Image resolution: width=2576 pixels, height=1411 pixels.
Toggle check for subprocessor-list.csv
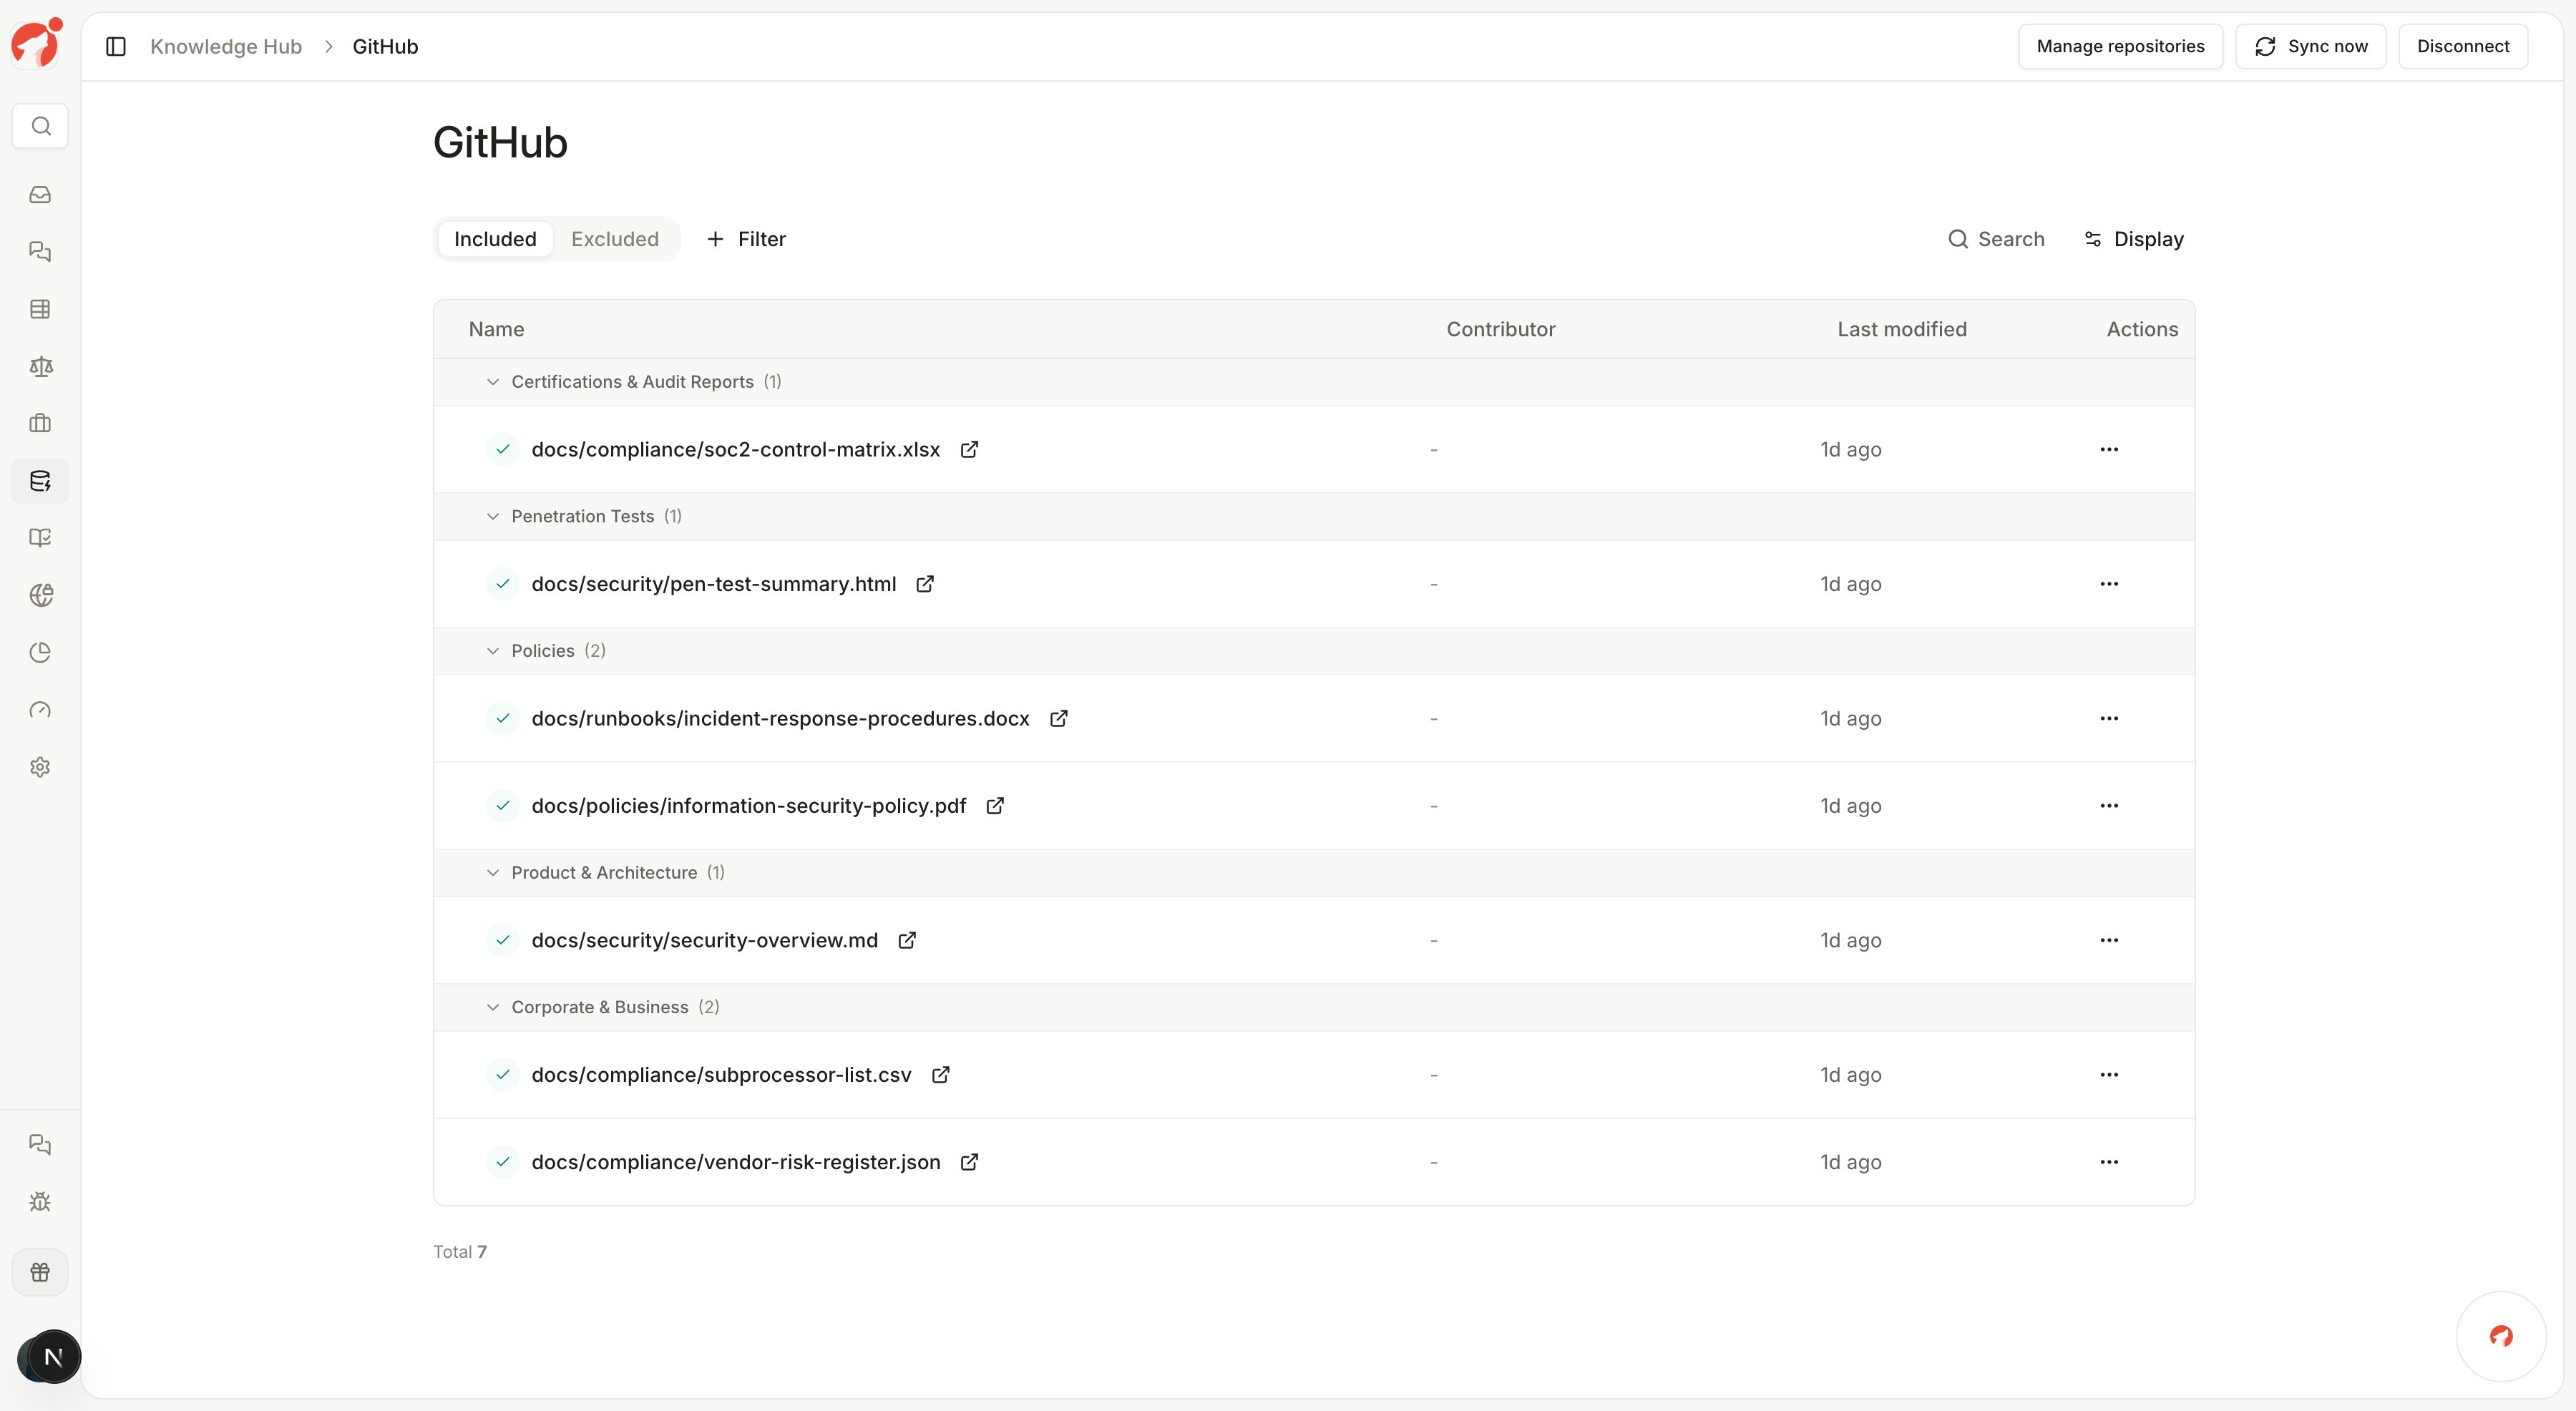point(503,1074)
